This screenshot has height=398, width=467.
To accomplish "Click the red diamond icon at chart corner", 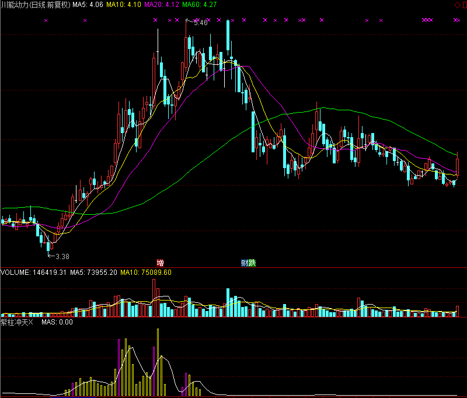I will coord(457,5).
